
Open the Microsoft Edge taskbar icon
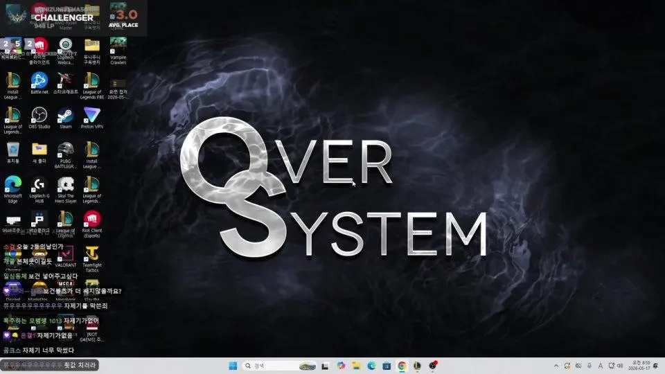pyautogui.click(x=371, y=366)
